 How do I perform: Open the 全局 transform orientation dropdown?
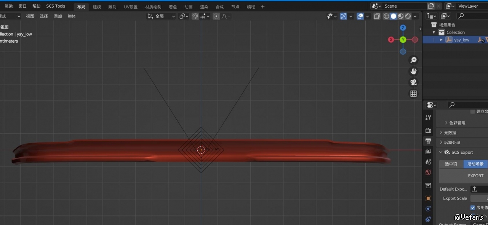click(162, 16)
